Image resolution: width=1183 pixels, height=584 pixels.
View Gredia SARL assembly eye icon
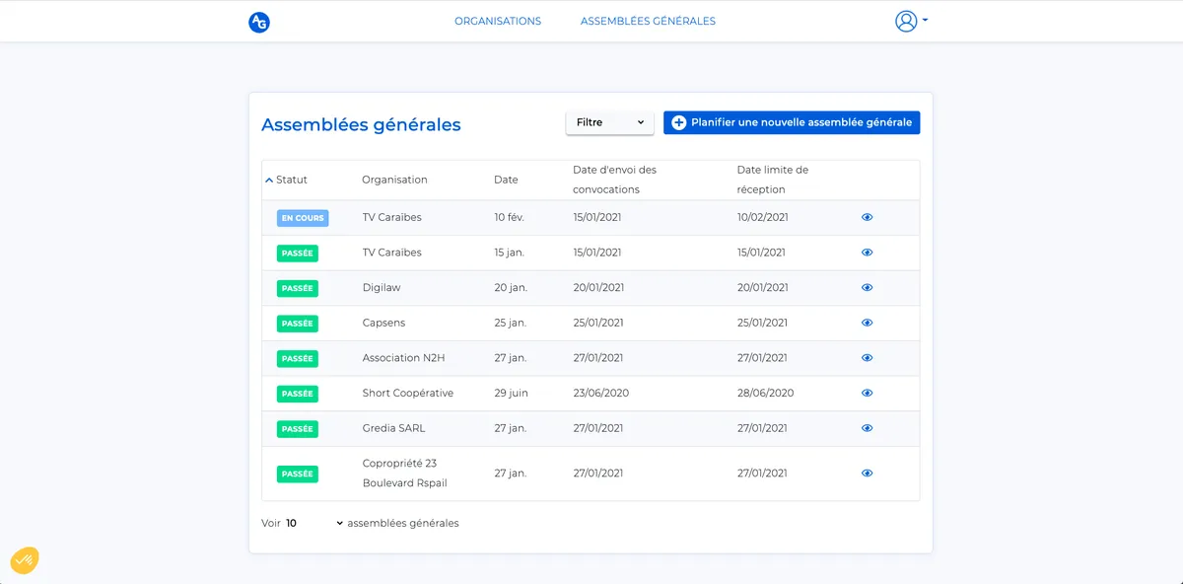click(868, 428)
